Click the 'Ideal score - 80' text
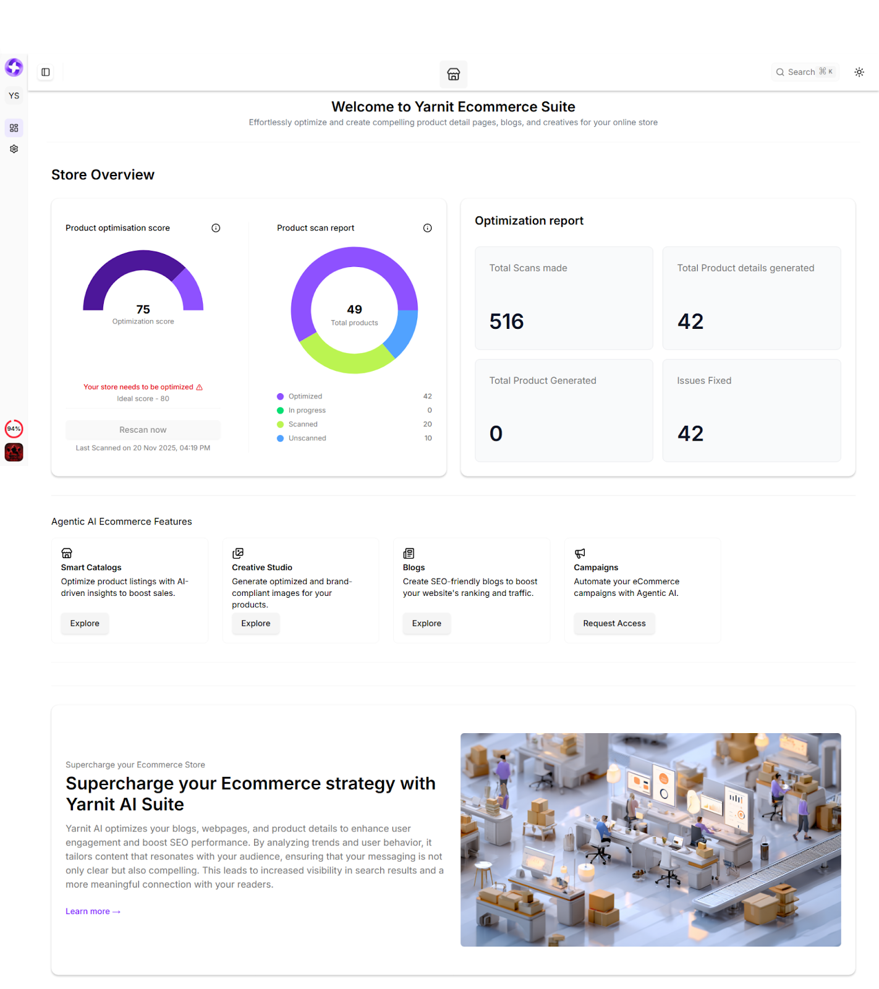Viewport: 879px width, 989px height. [143, 399]
